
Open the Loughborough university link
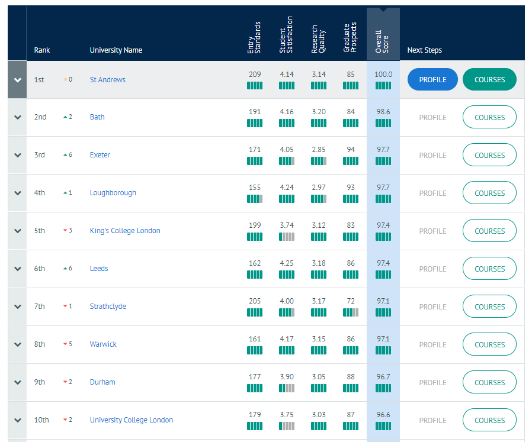point(113,193)
